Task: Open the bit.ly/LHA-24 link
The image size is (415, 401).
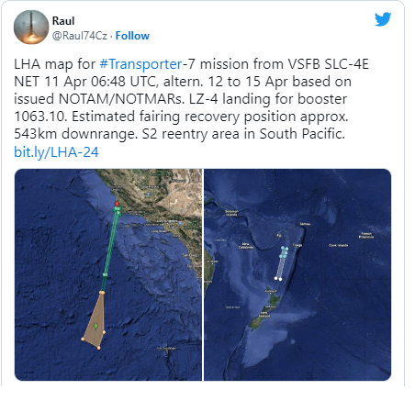Action: pos(56,152)
